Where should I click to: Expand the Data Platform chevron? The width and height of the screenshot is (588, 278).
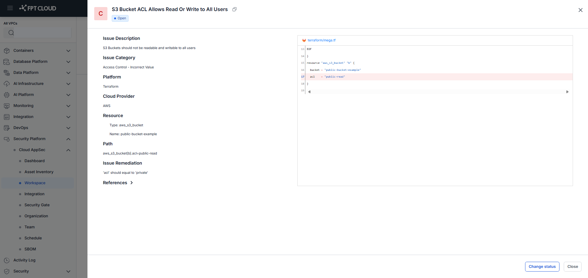pos(68,73)
